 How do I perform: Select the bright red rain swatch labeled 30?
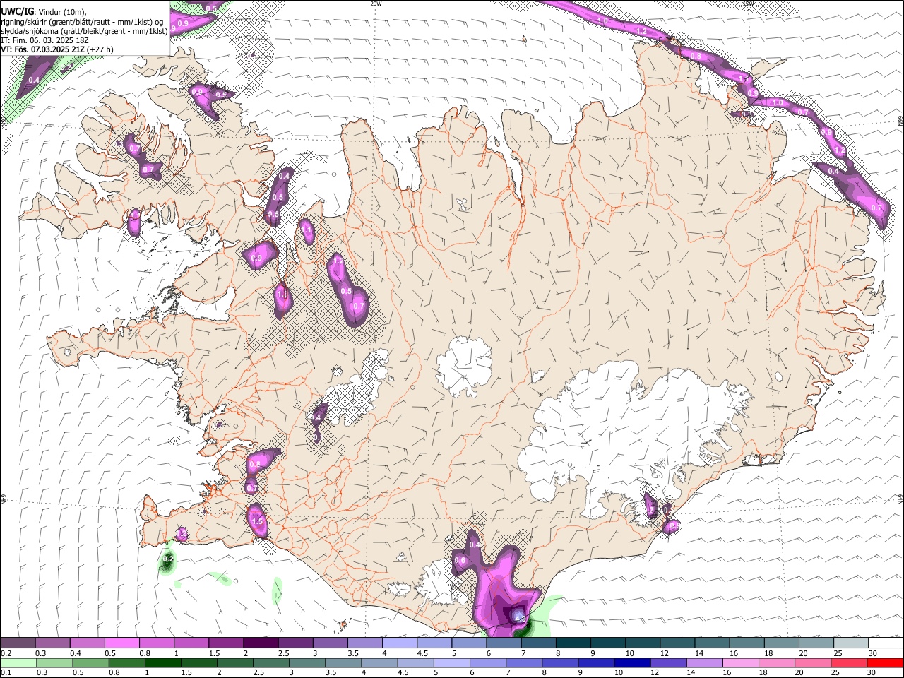[x=885, y=662]
